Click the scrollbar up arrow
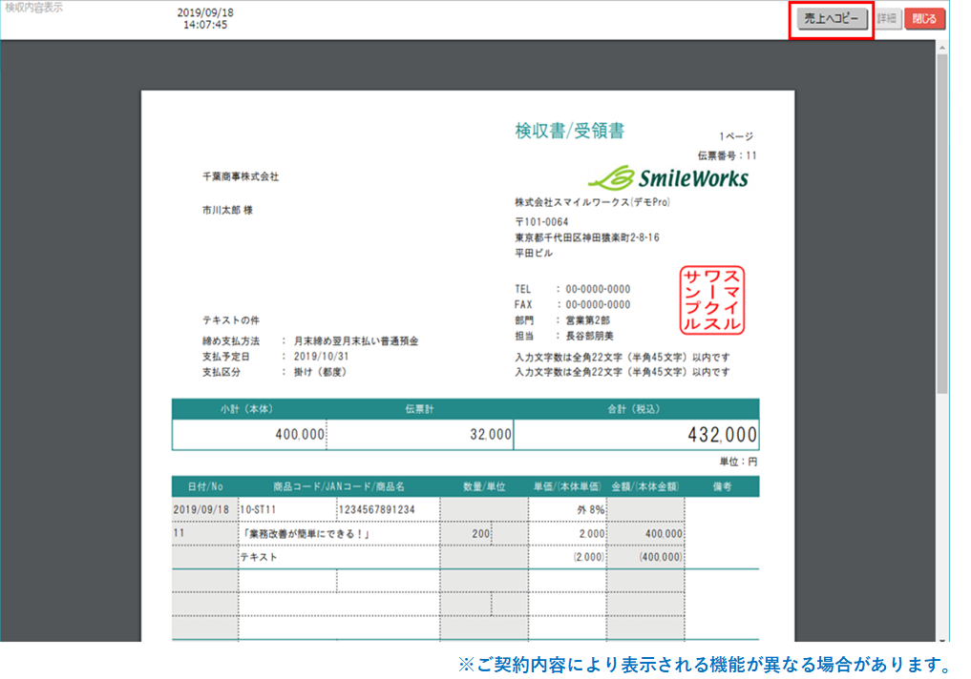The height and width of the screenshot is (679, 971). pyautogui.click(x=942, y=47)
